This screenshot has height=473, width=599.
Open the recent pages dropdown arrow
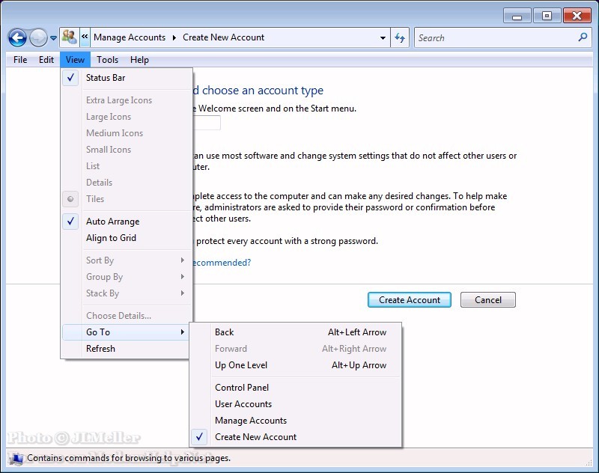[x=54, y=38]
